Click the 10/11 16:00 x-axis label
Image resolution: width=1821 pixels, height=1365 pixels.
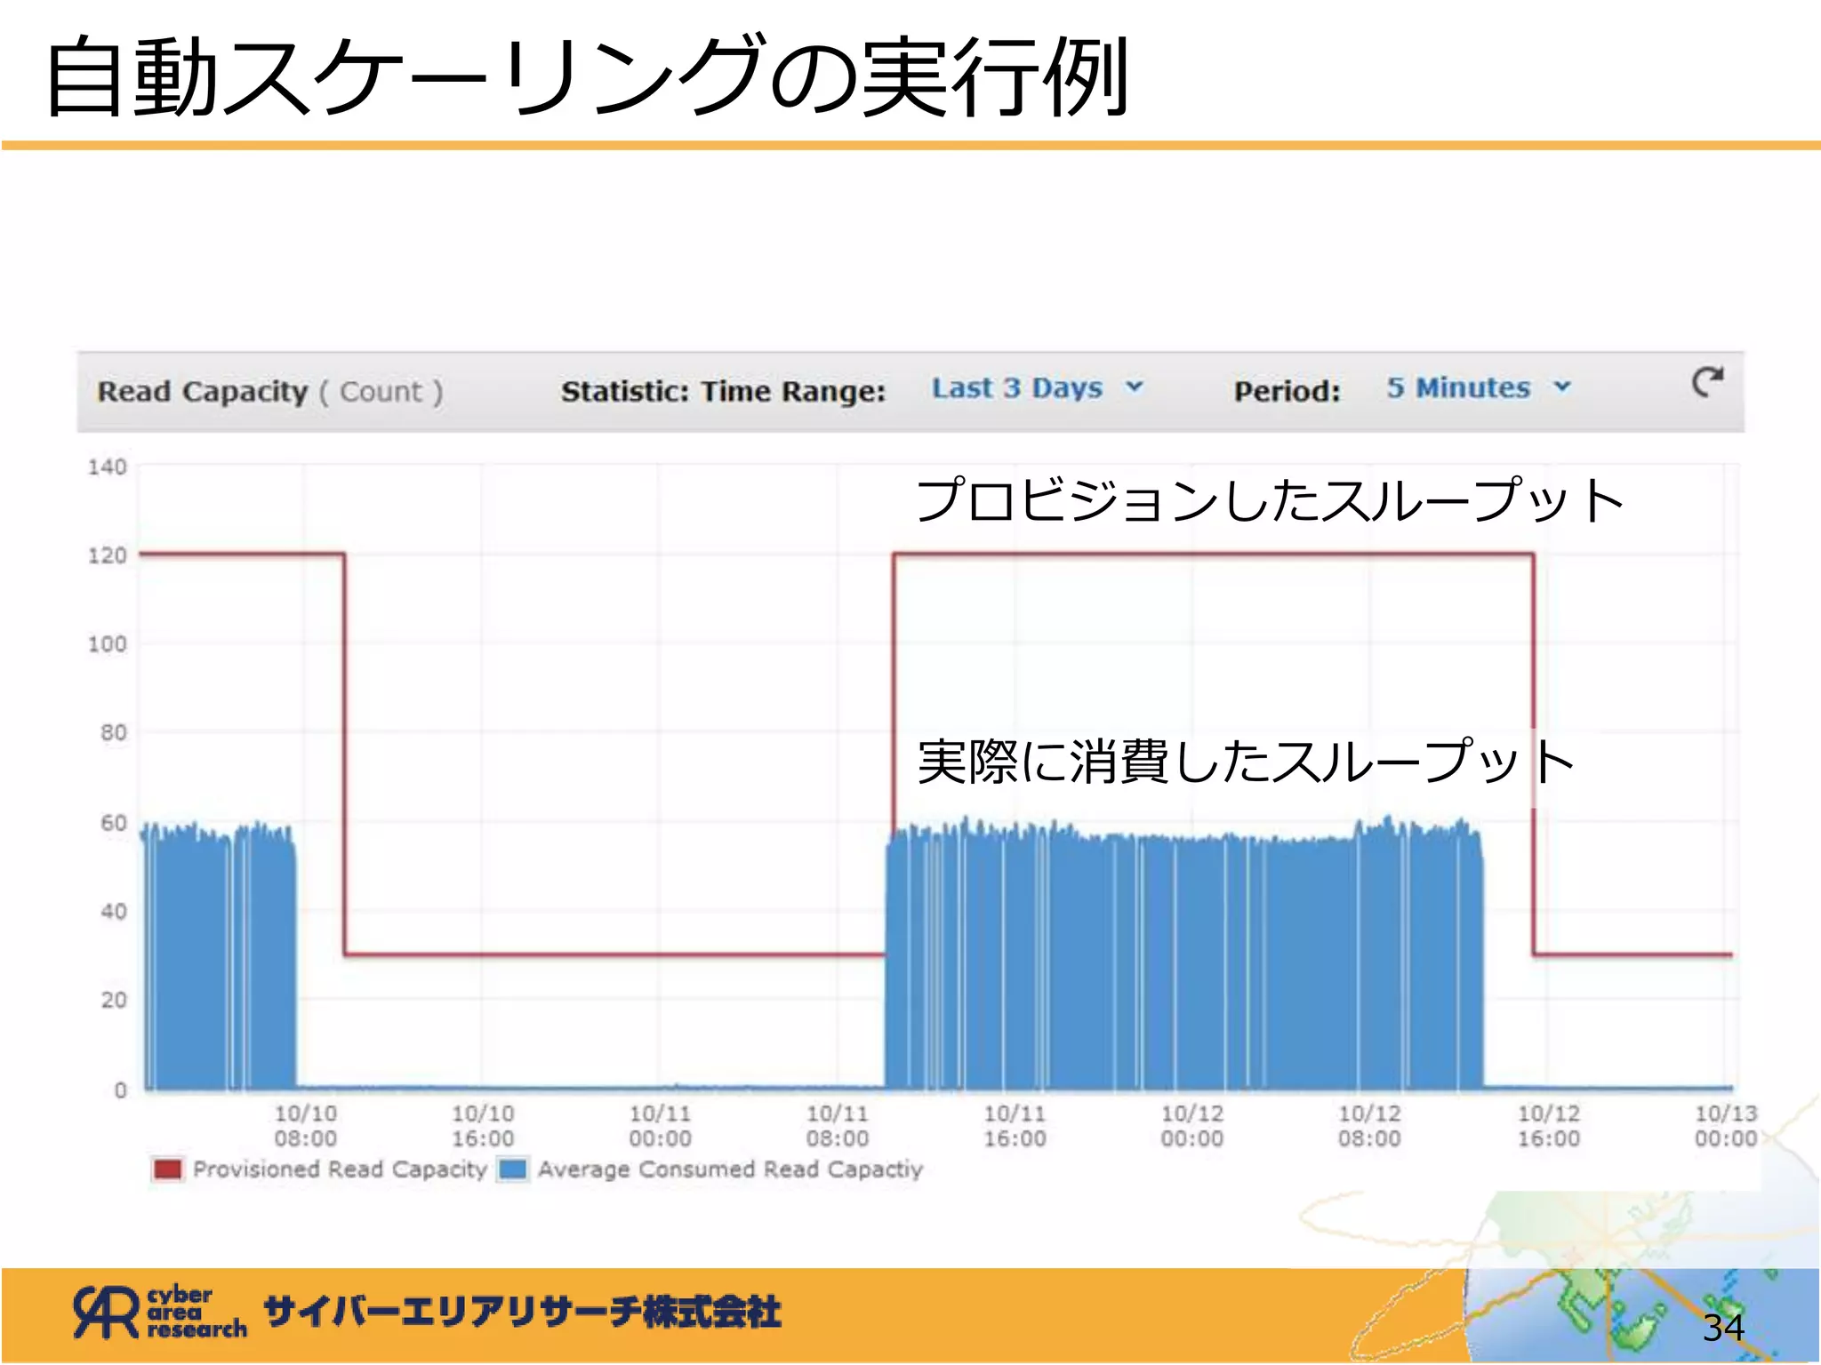click(1015, 1126)
